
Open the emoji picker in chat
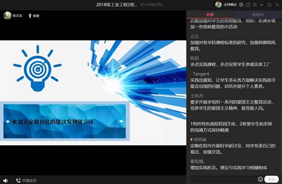(x=260, y=179)
